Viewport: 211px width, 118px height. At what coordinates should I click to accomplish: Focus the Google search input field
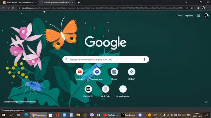click(105, 60)
